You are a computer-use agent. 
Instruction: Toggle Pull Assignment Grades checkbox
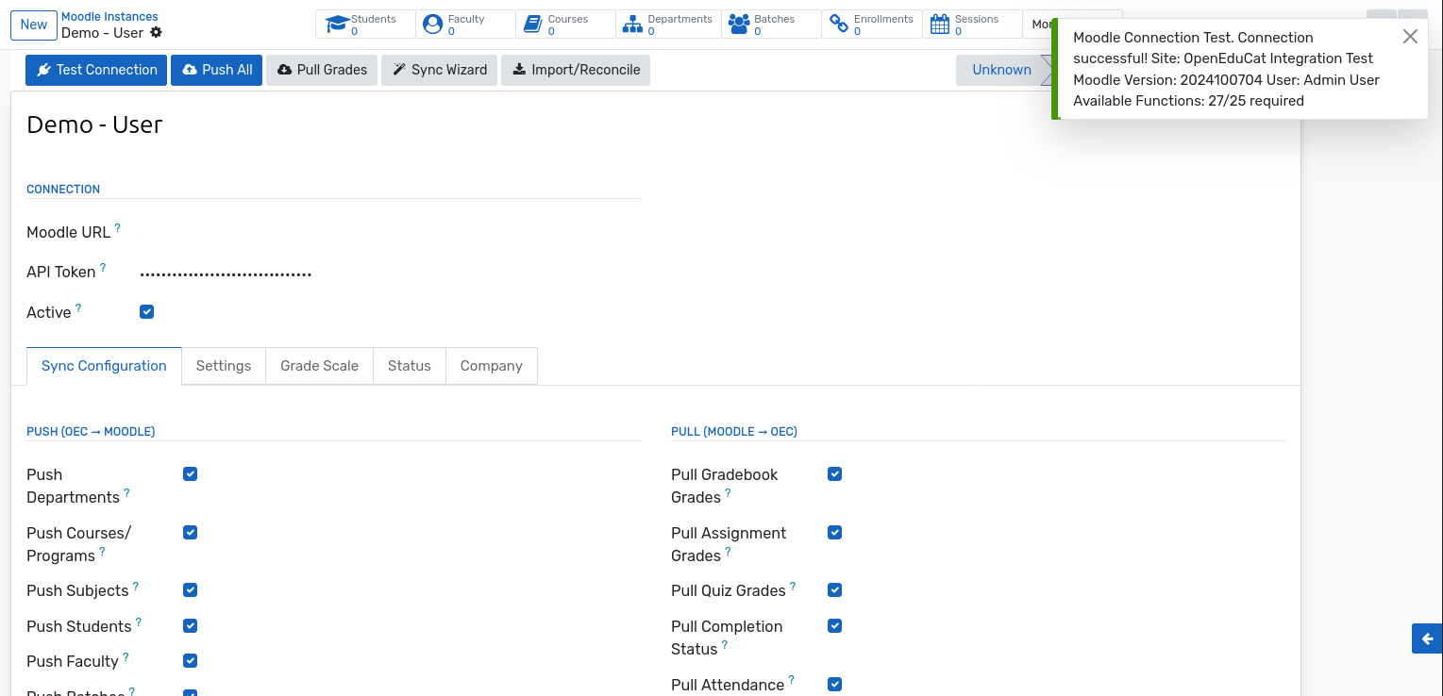pyautogui.click(x=834, y=532)
